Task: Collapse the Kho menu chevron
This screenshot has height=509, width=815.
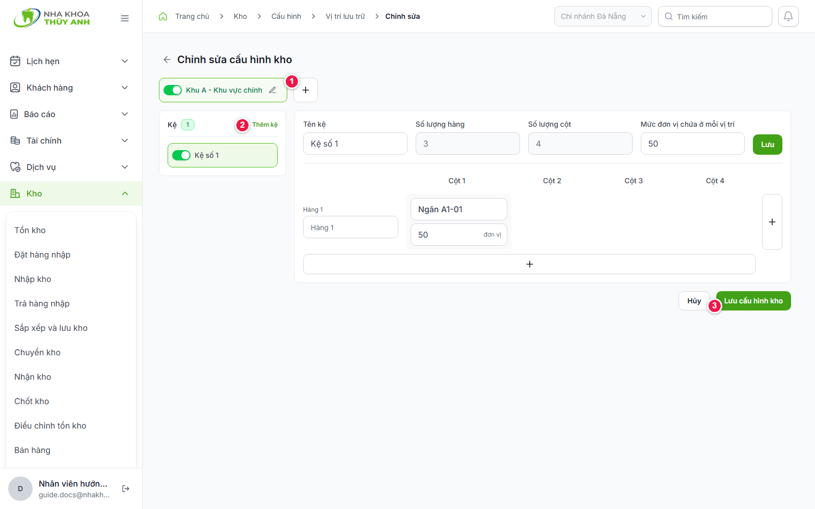Action: [x=125, y=193]
